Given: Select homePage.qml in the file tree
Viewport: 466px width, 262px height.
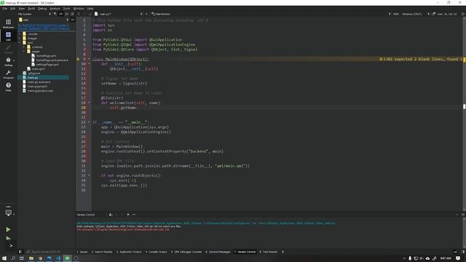Looking at the screenshot, I should (x=46, y=55).
